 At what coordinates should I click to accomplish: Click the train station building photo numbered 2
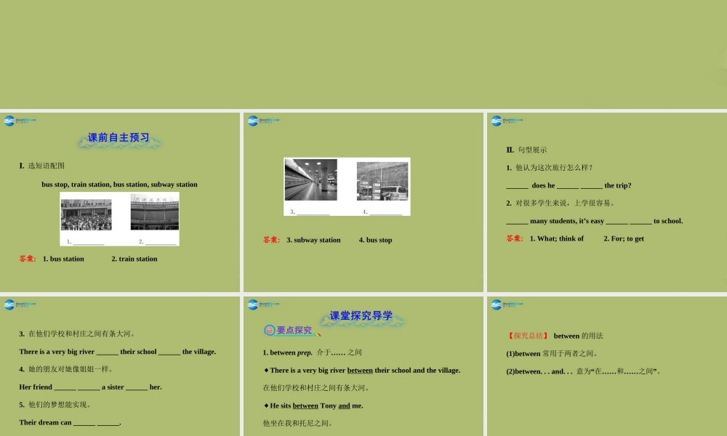(x=155, y=211)
